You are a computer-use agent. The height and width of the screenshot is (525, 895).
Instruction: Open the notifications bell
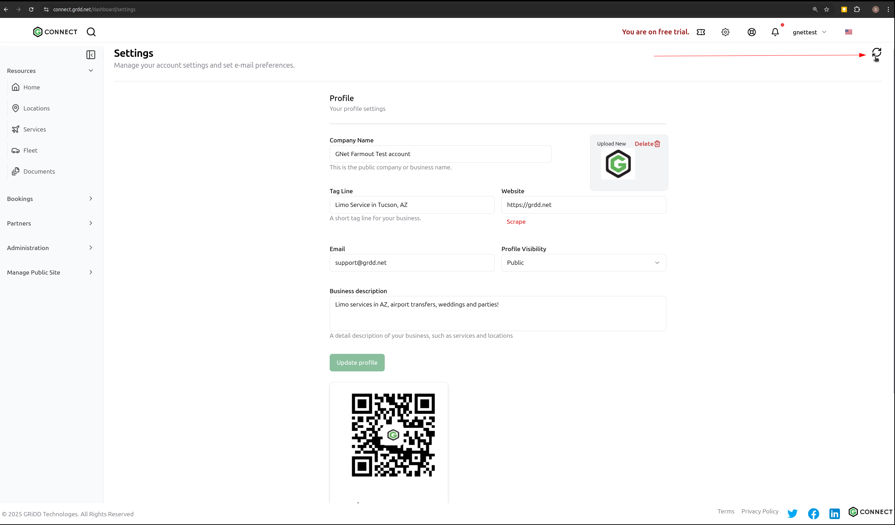(775, 32)
